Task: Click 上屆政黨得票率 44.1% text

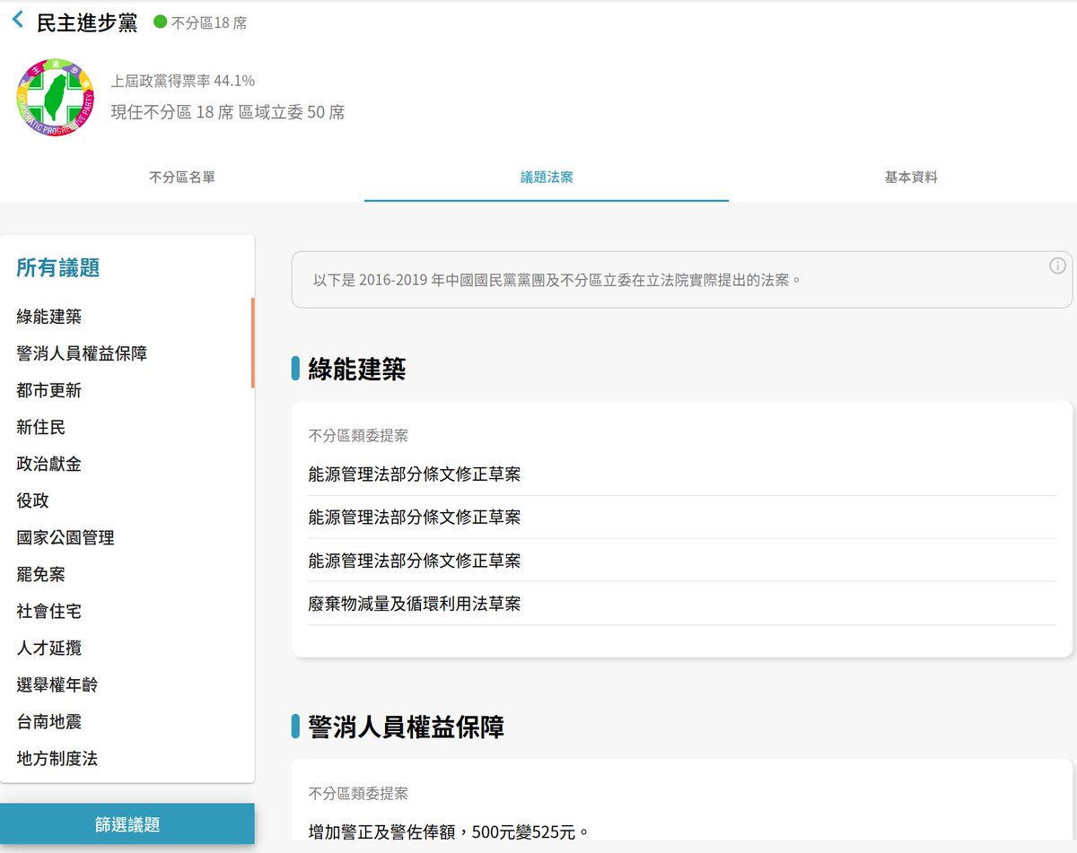Action: (x=183, y=81)
